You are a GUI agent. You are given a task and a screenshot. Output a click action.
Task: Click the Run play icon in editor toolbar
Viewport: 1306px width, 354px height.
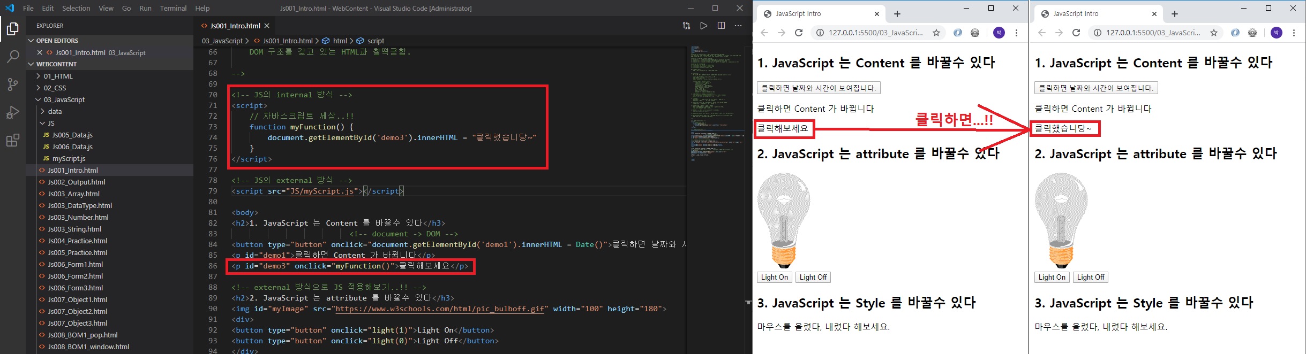704,26
